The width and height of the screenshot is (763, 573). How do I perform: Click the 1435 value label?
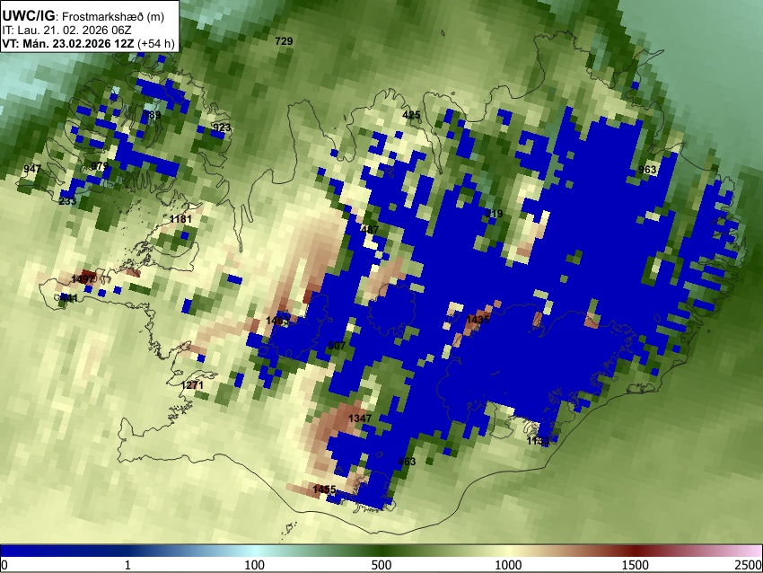(x=478, y=320)
